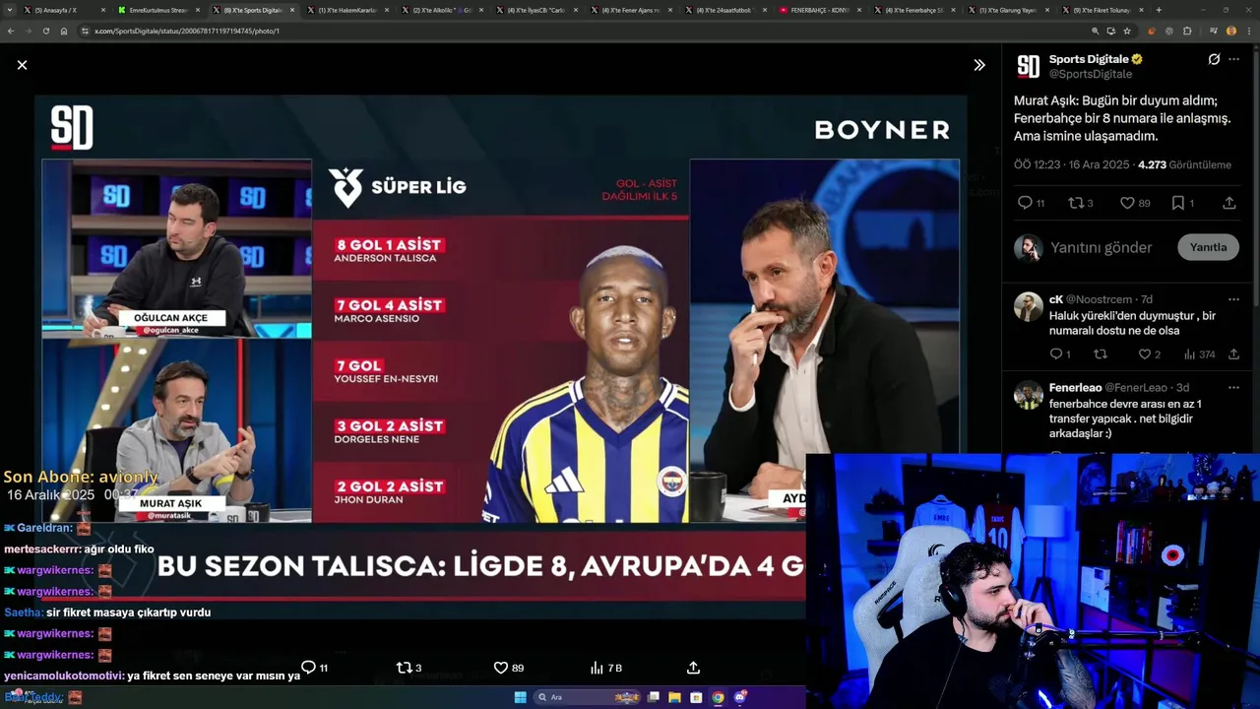
Task: Open Fenerleao avatar
Action: [x=1029, y=395]
